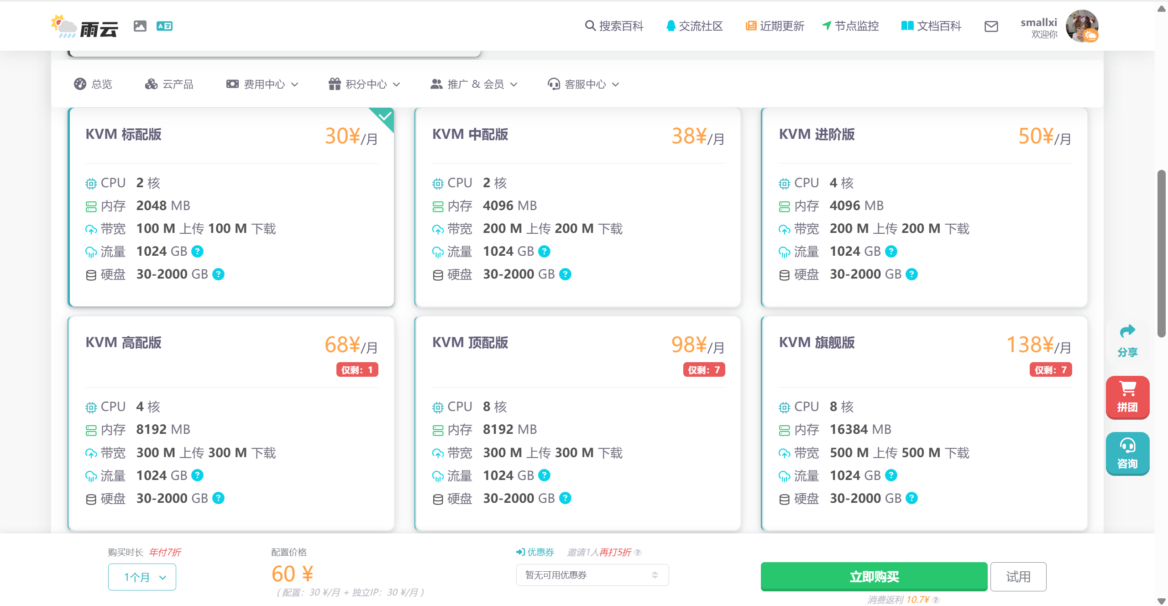This screenshot has width=1168, height=606.
Task: Open the 分享 share floating button
Action: [1127, 340]
